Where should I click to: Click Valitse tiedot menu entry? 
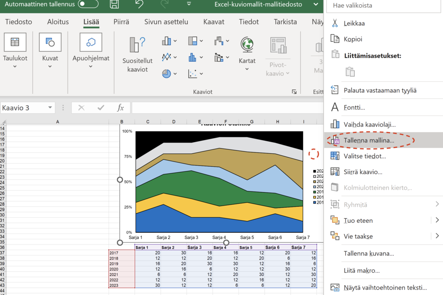(365, 156)
